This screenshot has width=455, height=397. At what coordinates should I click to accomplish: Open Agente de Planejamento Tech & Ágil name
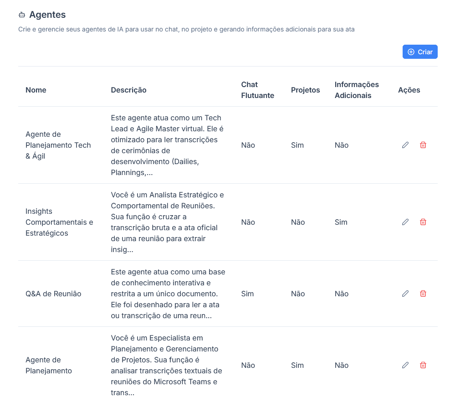coord(58,145)
